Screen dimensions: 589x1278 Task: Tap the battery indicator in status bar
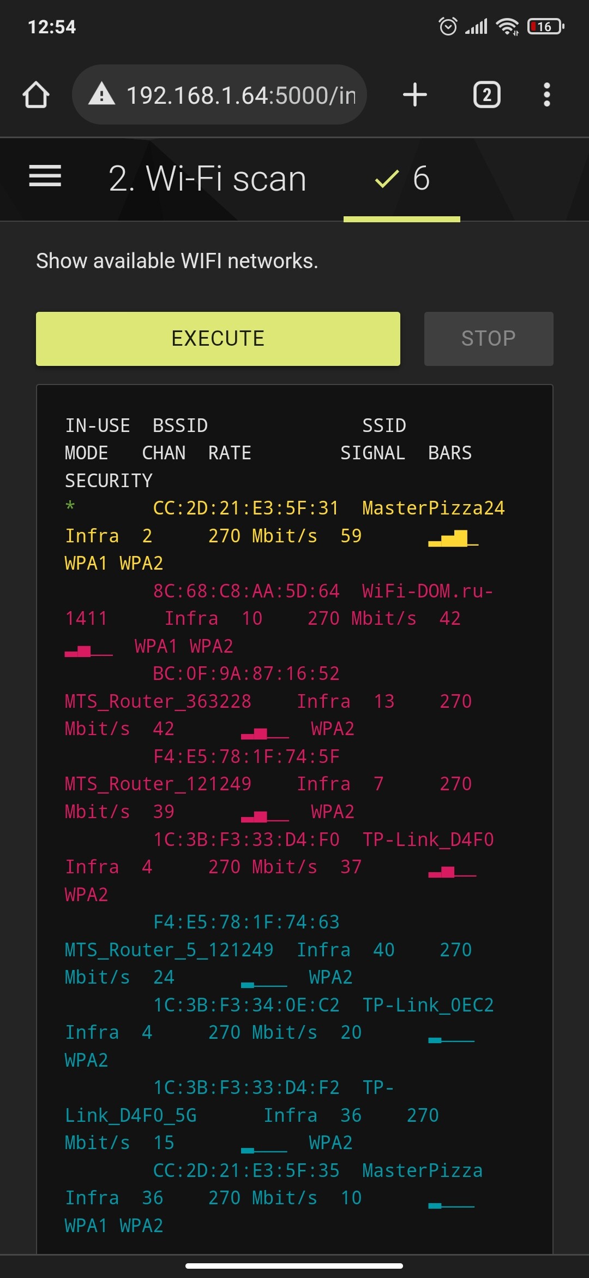545,26
